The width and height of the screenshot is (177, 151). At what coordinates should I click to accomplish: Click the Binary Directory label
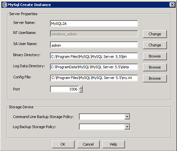pyautogui.click(x=27, y=55)
